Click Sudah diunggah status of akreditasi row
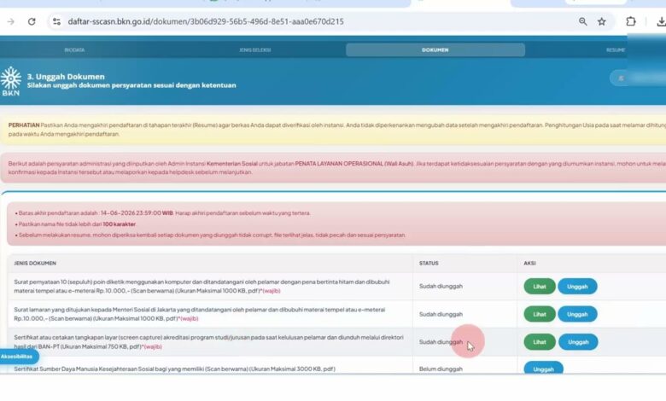Screen dimensions: 666x401 (441, 342)
